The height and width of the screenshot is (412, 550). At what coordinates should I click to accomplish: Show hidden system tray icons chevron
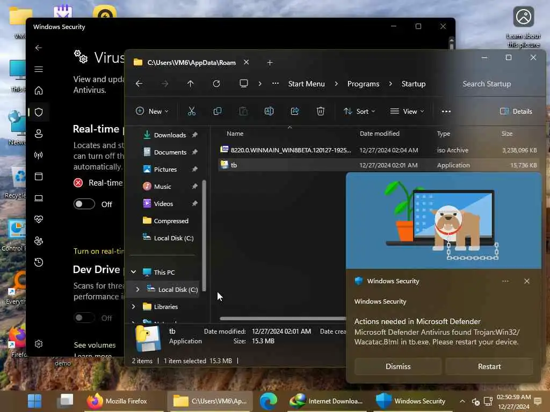(462, 401)
